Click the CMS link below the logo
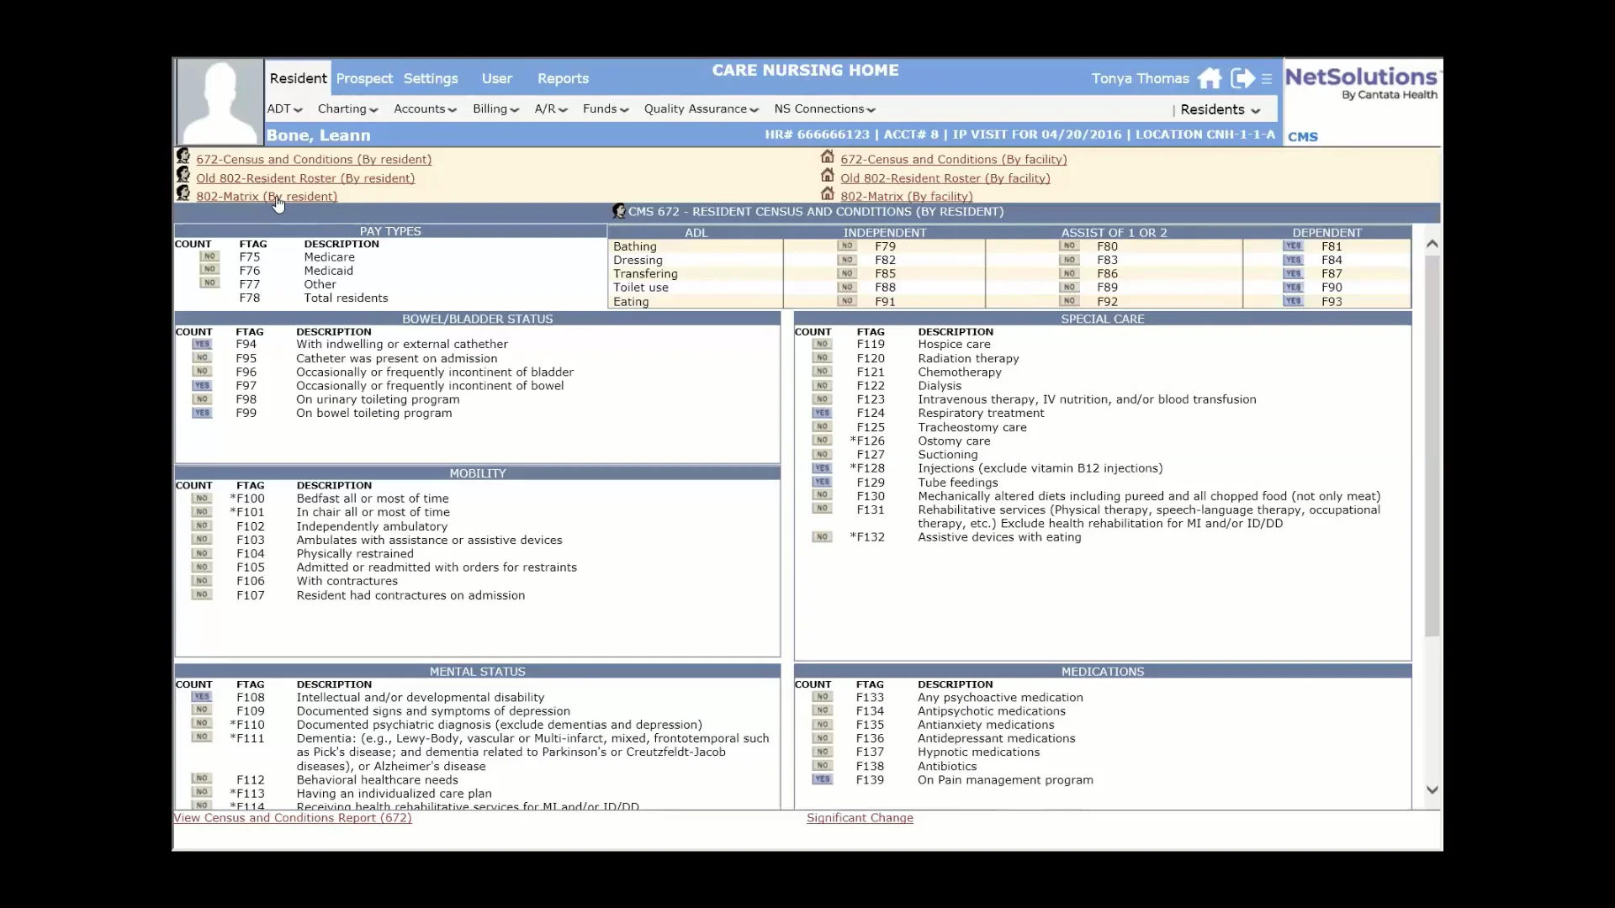The image size is (1615, 908). point(1302,136)
